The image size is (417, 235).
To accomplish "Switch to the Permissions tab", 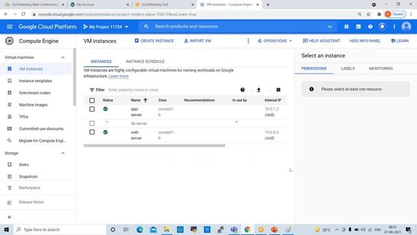I will [x=314, y=69].
